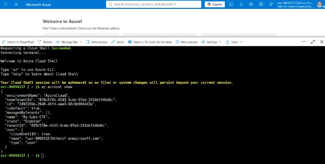
Task: Close the Cloud Shell pane
Action: click(322, 42)
